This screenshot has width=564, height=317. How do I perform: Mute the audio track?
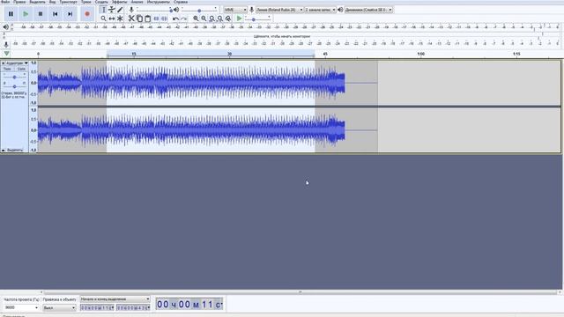(x=7, y=69)
